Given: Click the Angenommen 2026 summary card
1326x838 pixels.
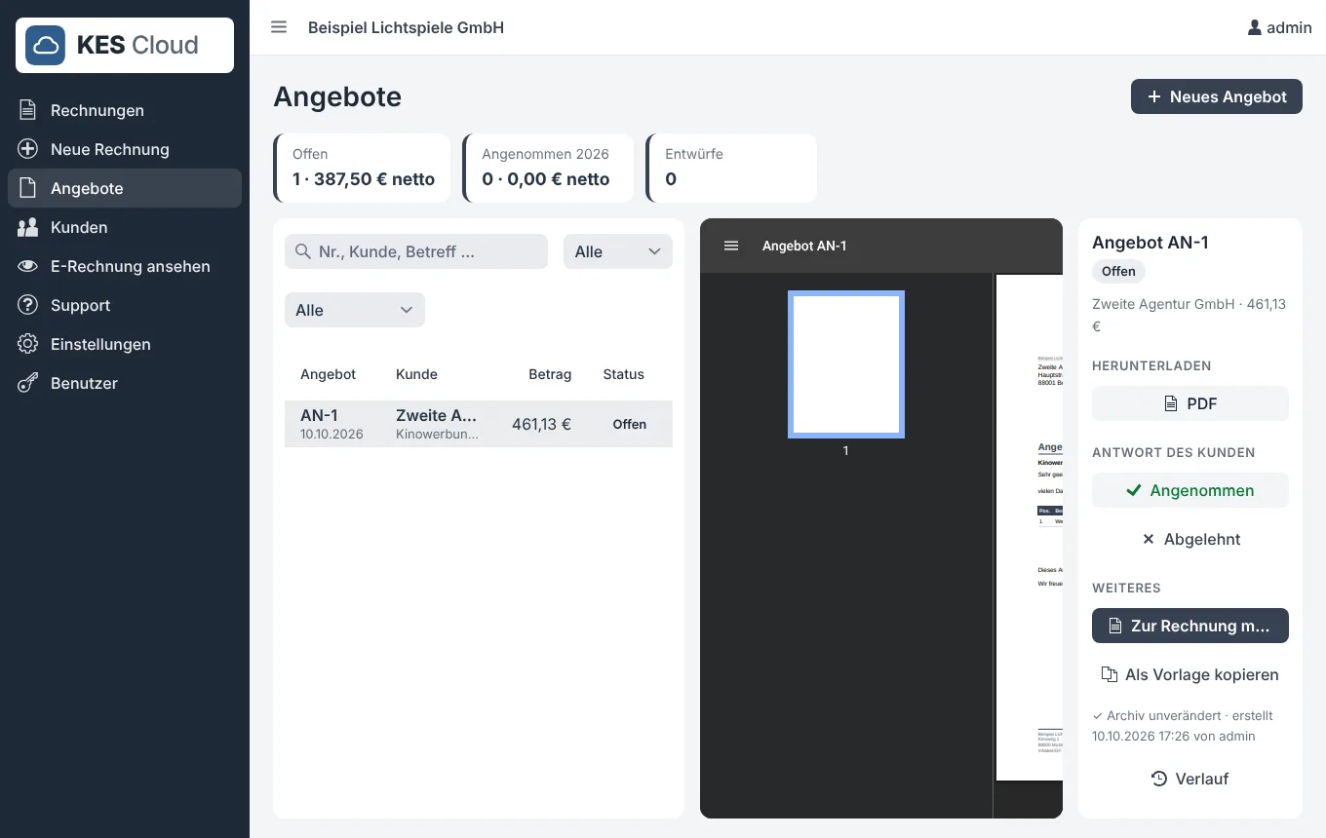Looking at the screenshot, I should pos(548,168).
